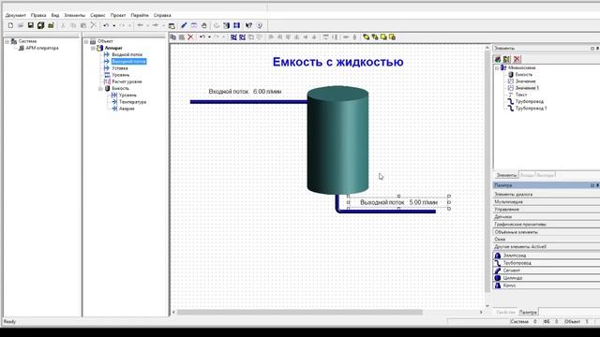Open the Окна palette section
The image size is (600, 337).
(x=547, y=240)
